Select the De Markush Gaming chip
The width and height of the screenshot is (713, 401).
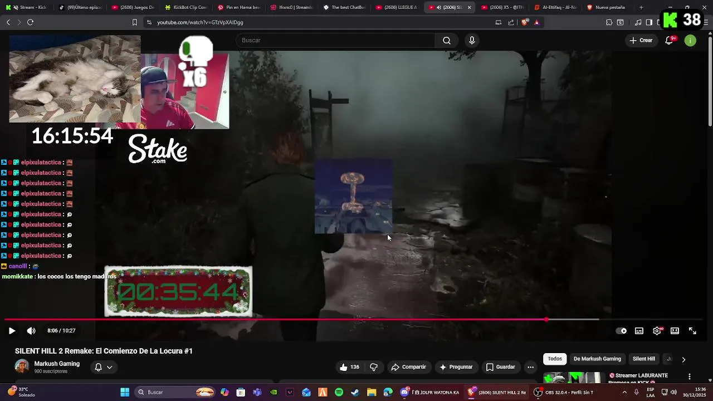(x=597, y=359)
